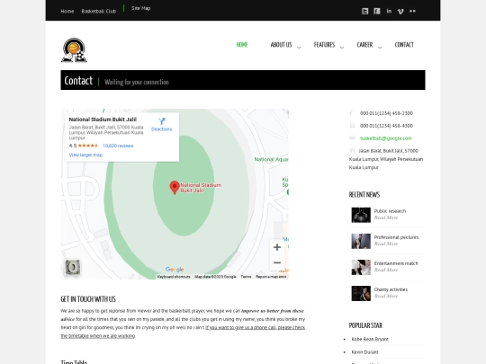The height and width of the screenshot is (364, 486).
Task: Click phone number 000 011(1234) 458-2300
Action: 386,113
